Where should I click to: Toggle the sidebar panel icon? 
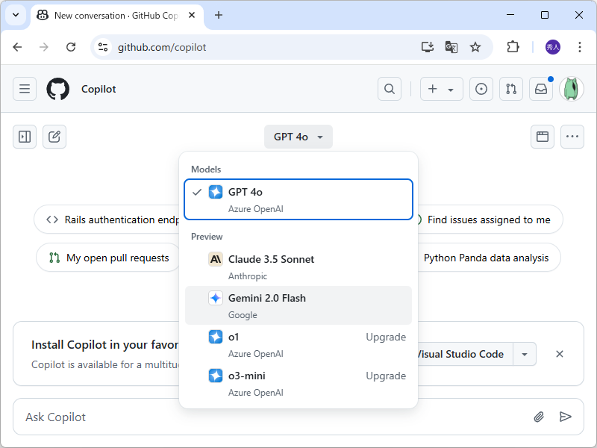pos(24,137)
